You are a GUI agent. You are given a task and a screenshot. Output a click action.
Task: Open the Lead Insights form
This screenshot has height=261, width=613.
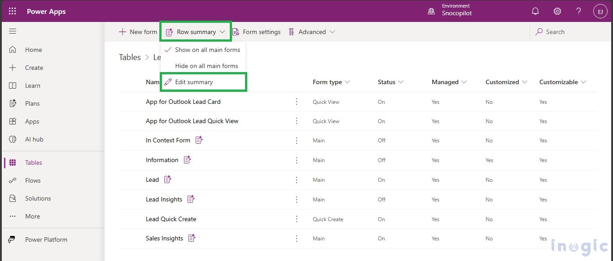tap(164, 199)
